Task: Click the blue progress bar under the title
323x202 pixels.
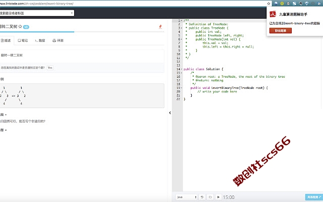Action: click(37, 32)
